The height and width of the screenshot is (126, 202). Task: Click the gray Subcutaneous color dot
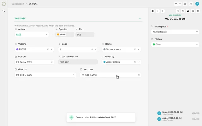pyautogui.click(x=104, y=49)
